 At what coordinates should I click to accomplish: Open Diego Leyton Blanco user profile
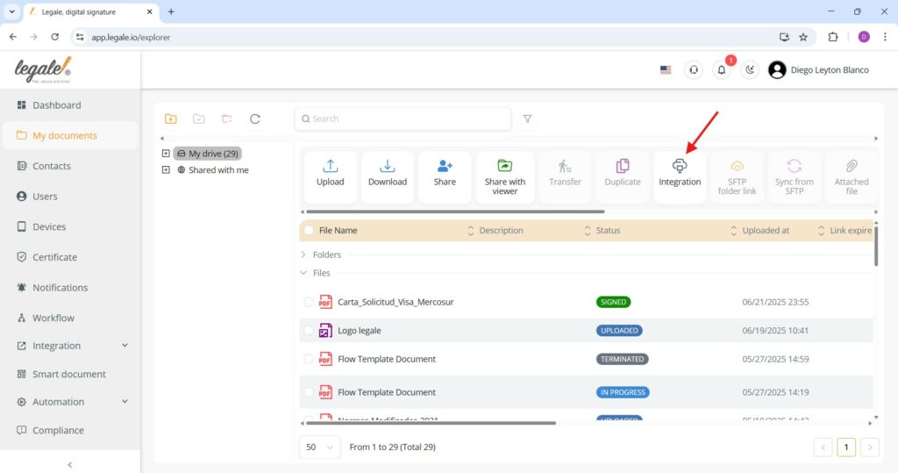coord(819,70)
